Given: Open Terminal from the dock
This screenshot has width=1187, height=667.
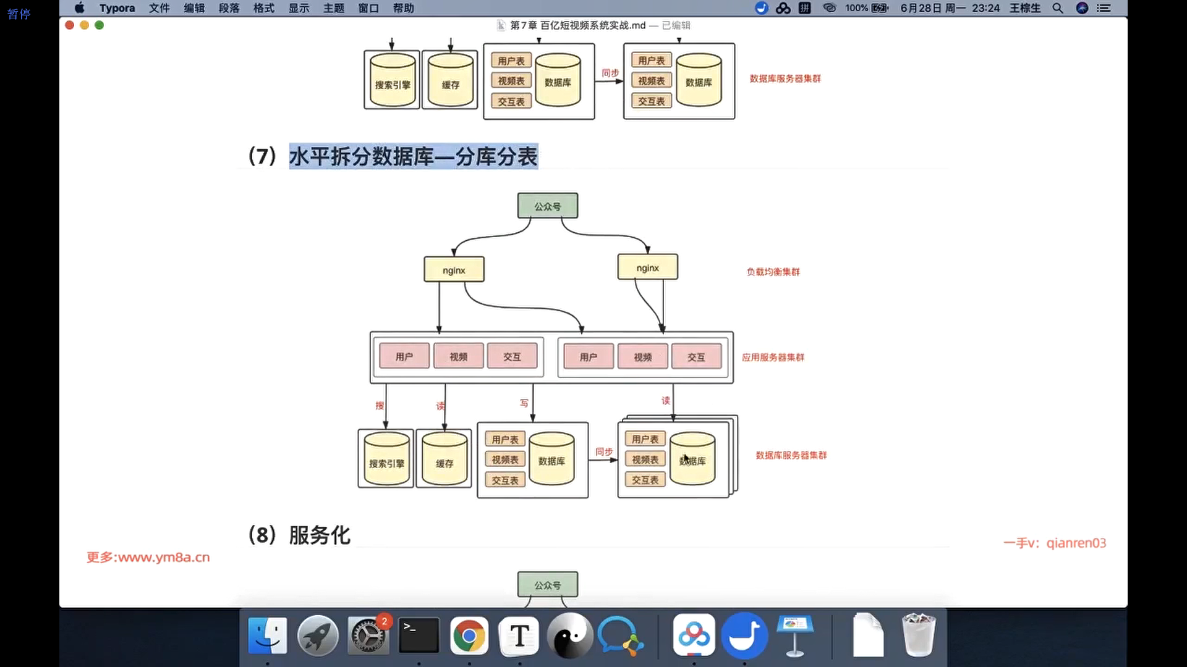Looking at the screenshot, I should click(419, 635).
